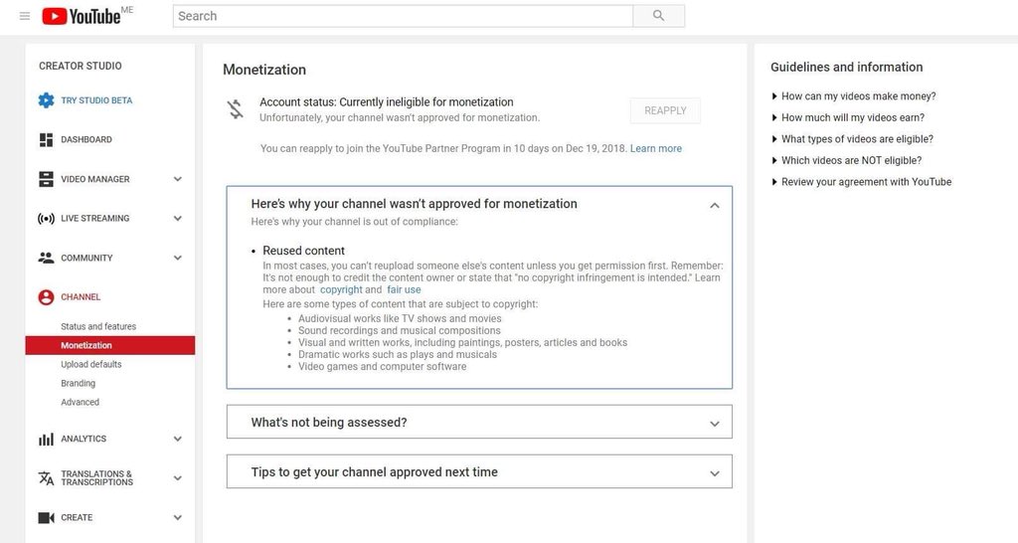Open Create menu item
Viewport: 1018px width, 543px height.
click(x=77, y=518)
